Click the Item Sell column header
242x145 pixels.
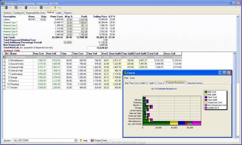point(53,54)
